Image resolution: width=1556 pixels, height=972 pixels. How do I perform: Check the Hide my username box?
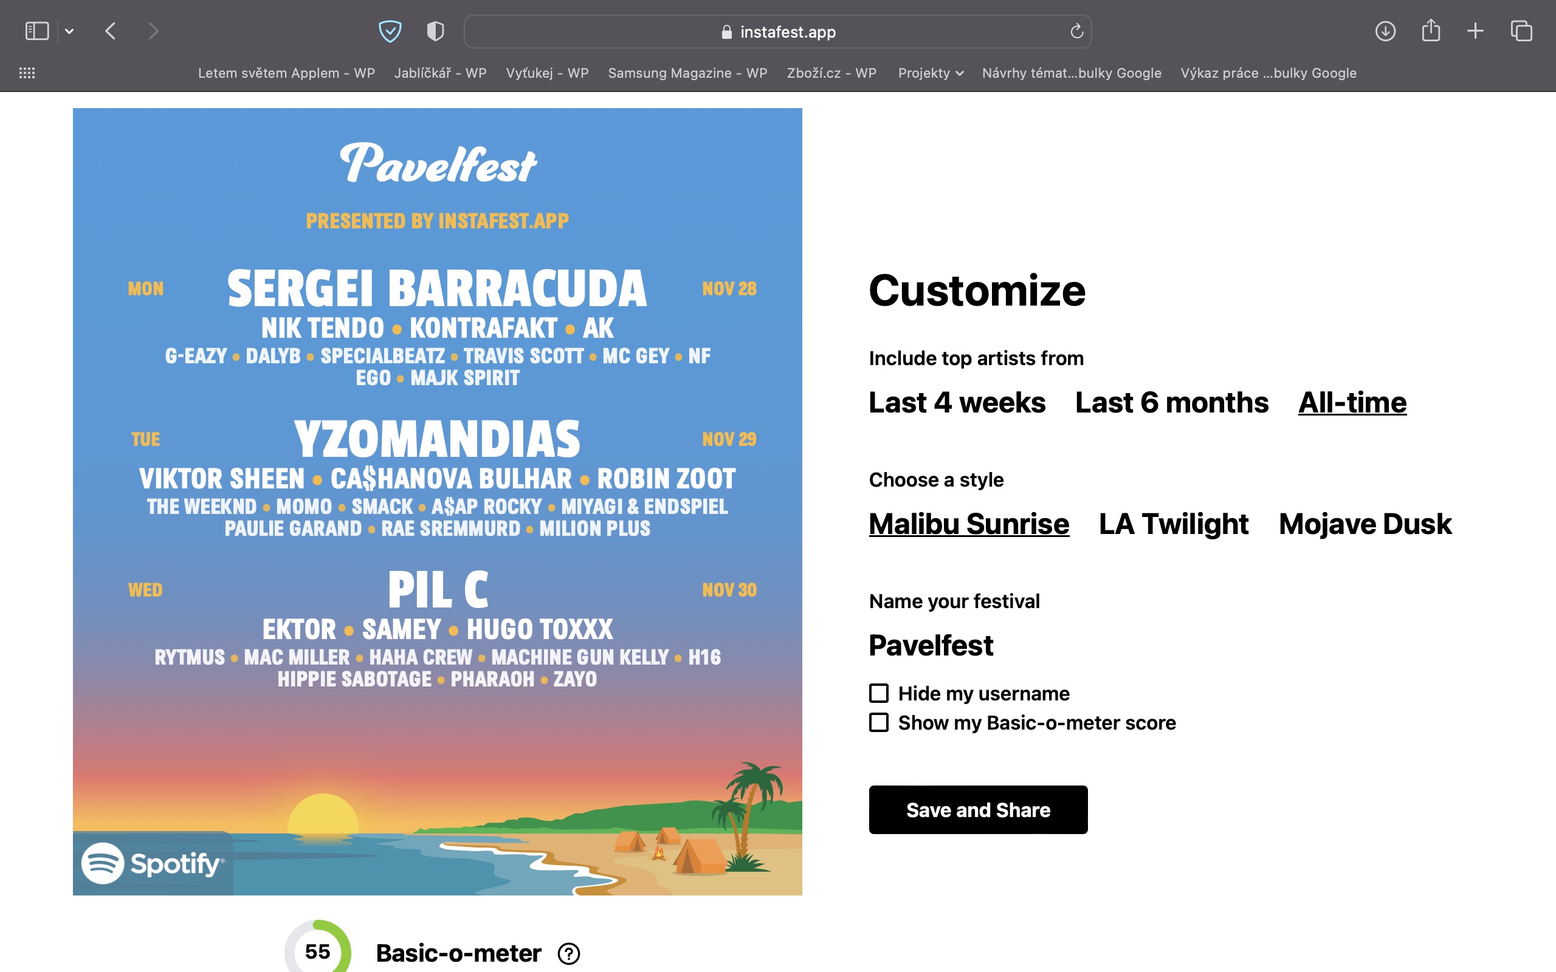[x=879, y=693]
